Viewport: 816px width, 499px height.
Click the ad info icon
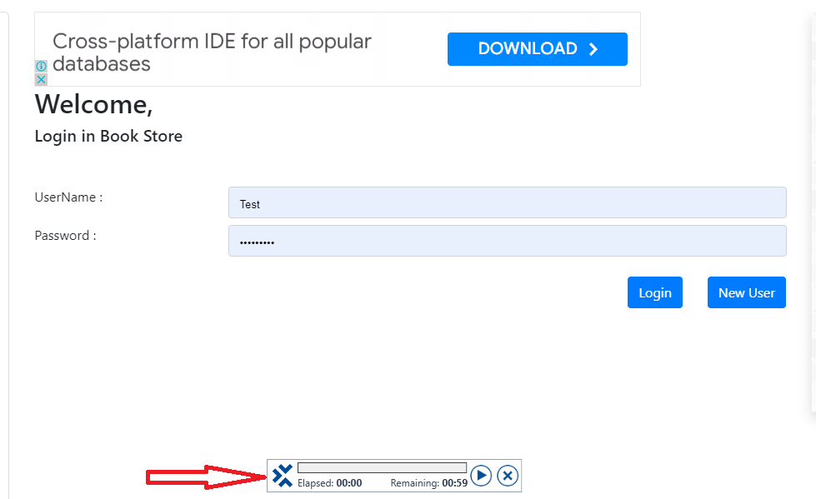tap(41, 67)
